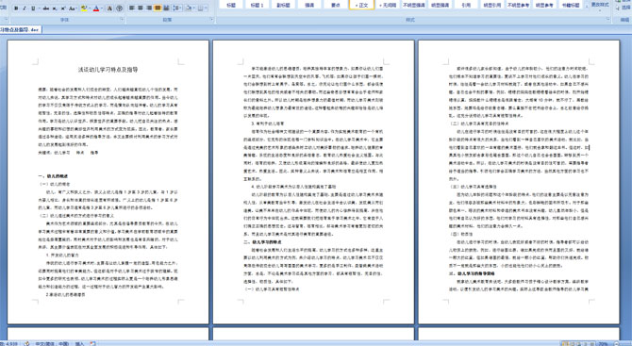Toggle insert mode in status bar
This screenshot has width=632, height=346.
(x=79, y=343)
